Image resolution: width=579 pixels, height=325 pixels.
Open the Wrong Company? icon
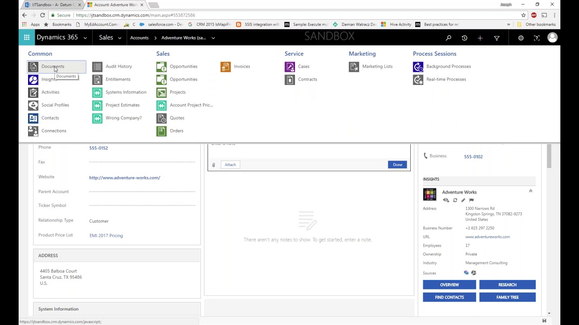coord(97,118)
